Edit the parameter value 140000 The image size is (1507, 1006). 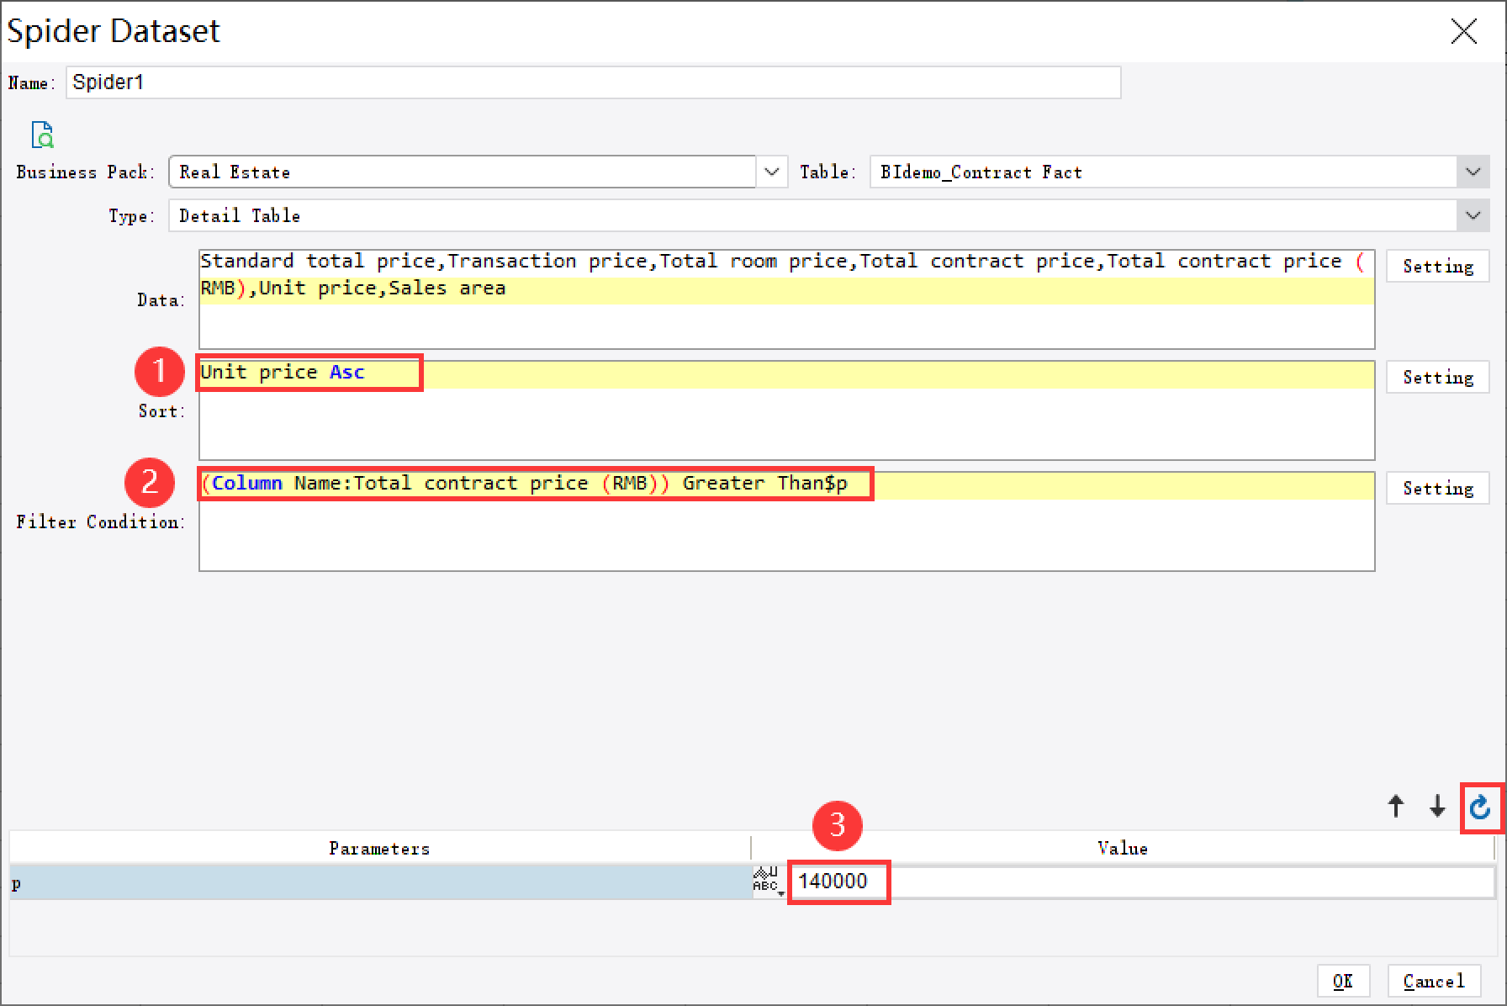[x=837, y=882]
